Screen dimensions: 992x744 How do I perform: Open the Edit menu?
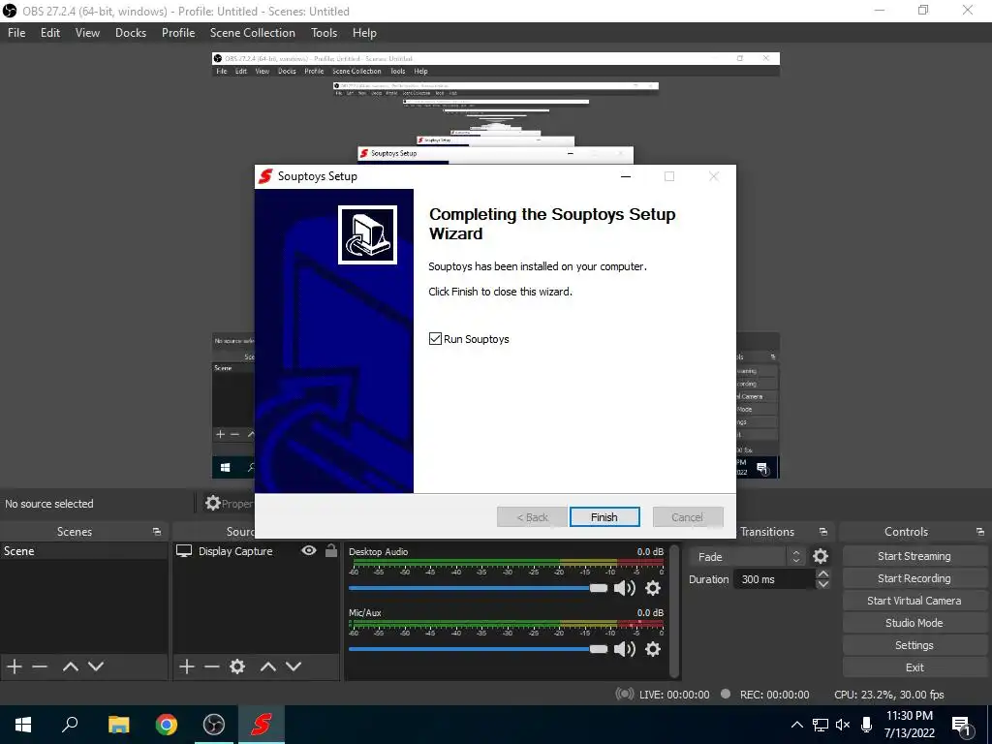[50, 33]
